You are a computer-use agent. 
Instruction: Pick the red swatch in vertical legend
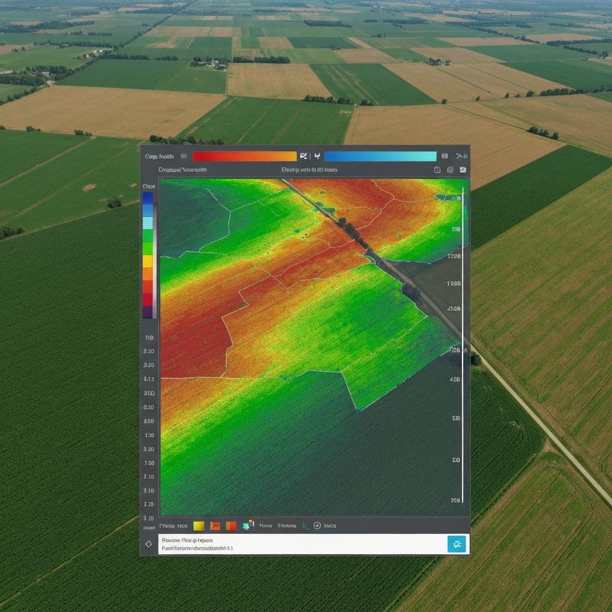pos(148,287)
